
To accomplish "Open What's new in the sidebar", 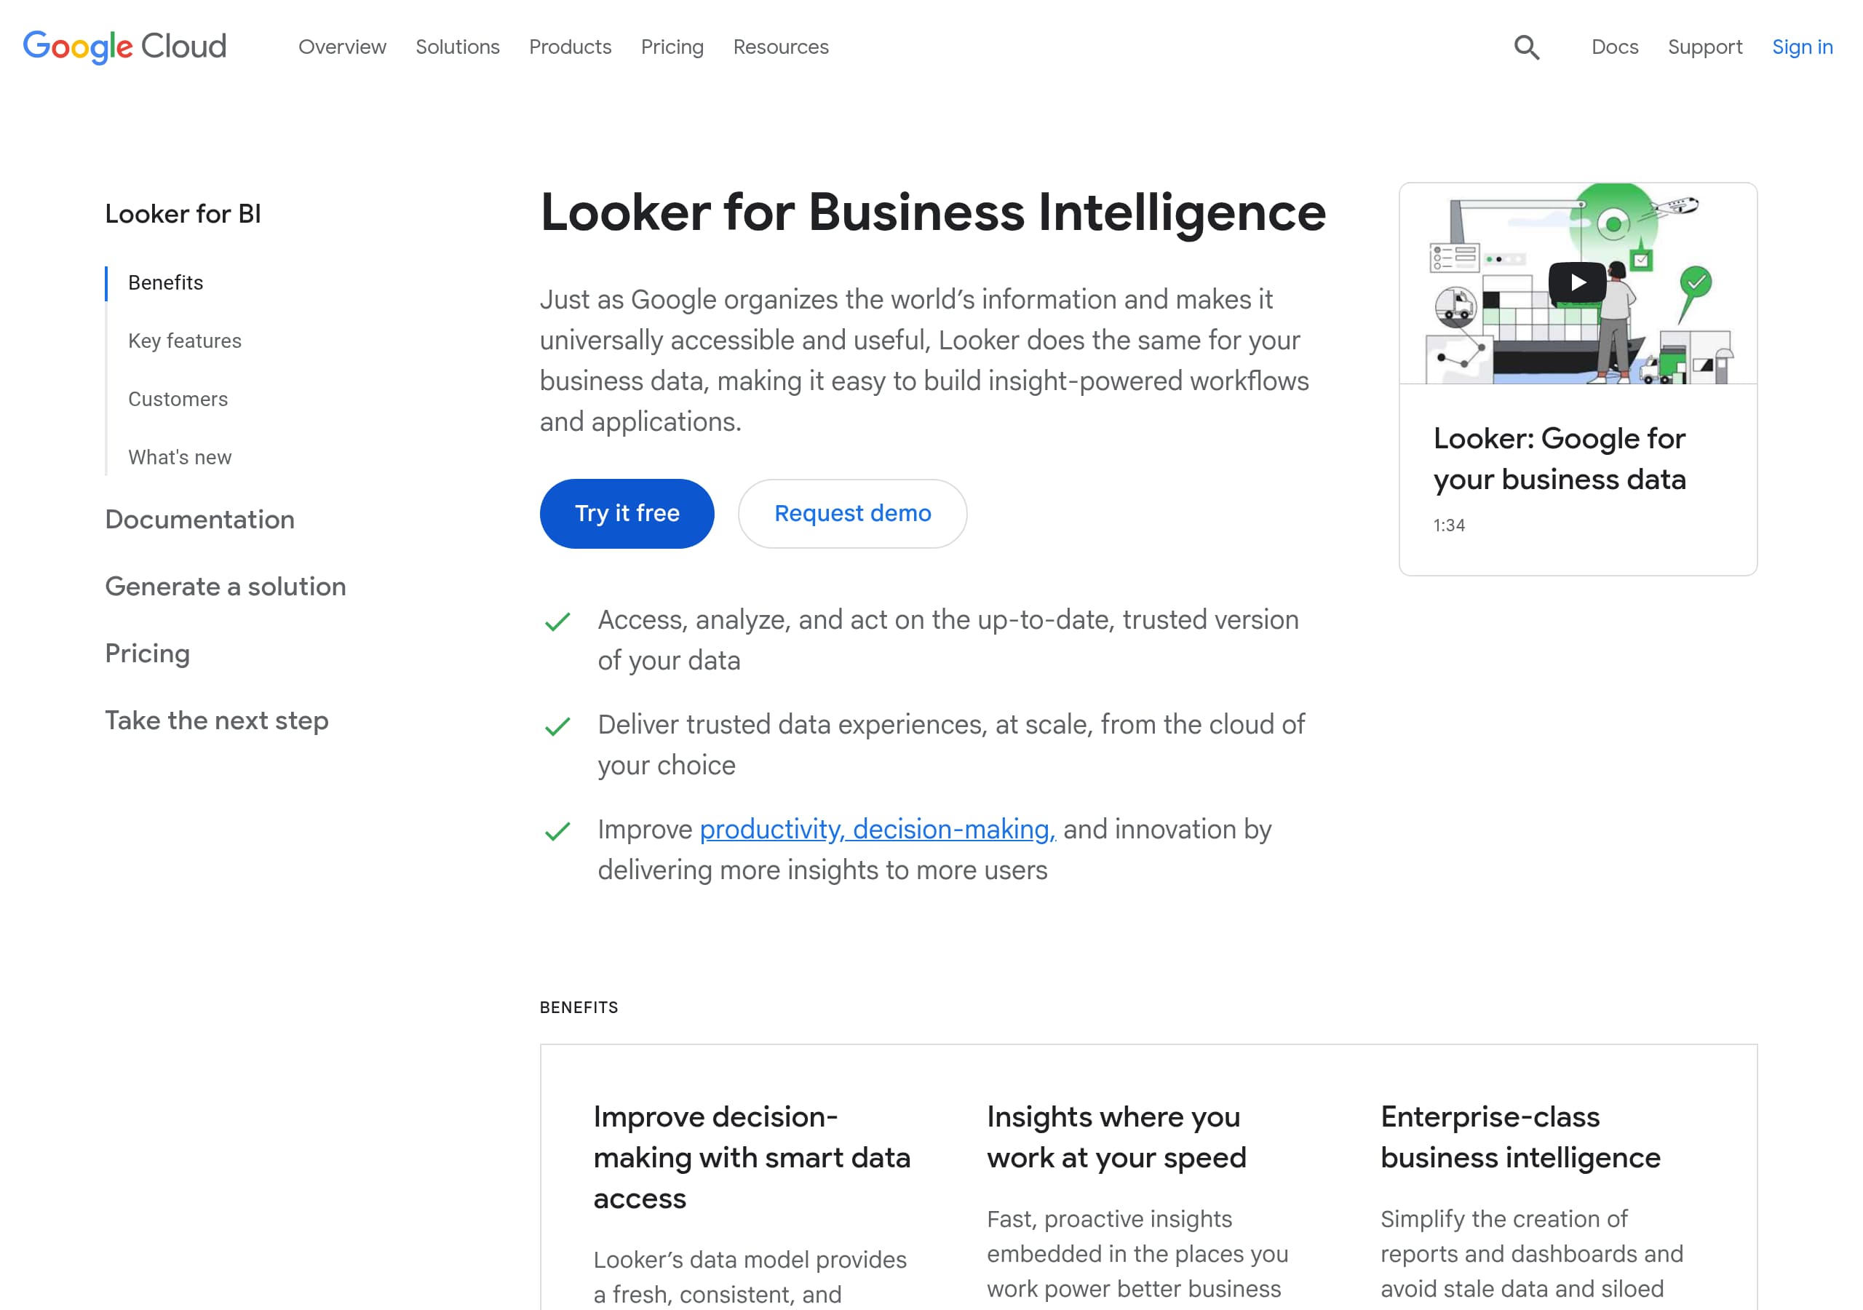I will [x=178, y=457].
